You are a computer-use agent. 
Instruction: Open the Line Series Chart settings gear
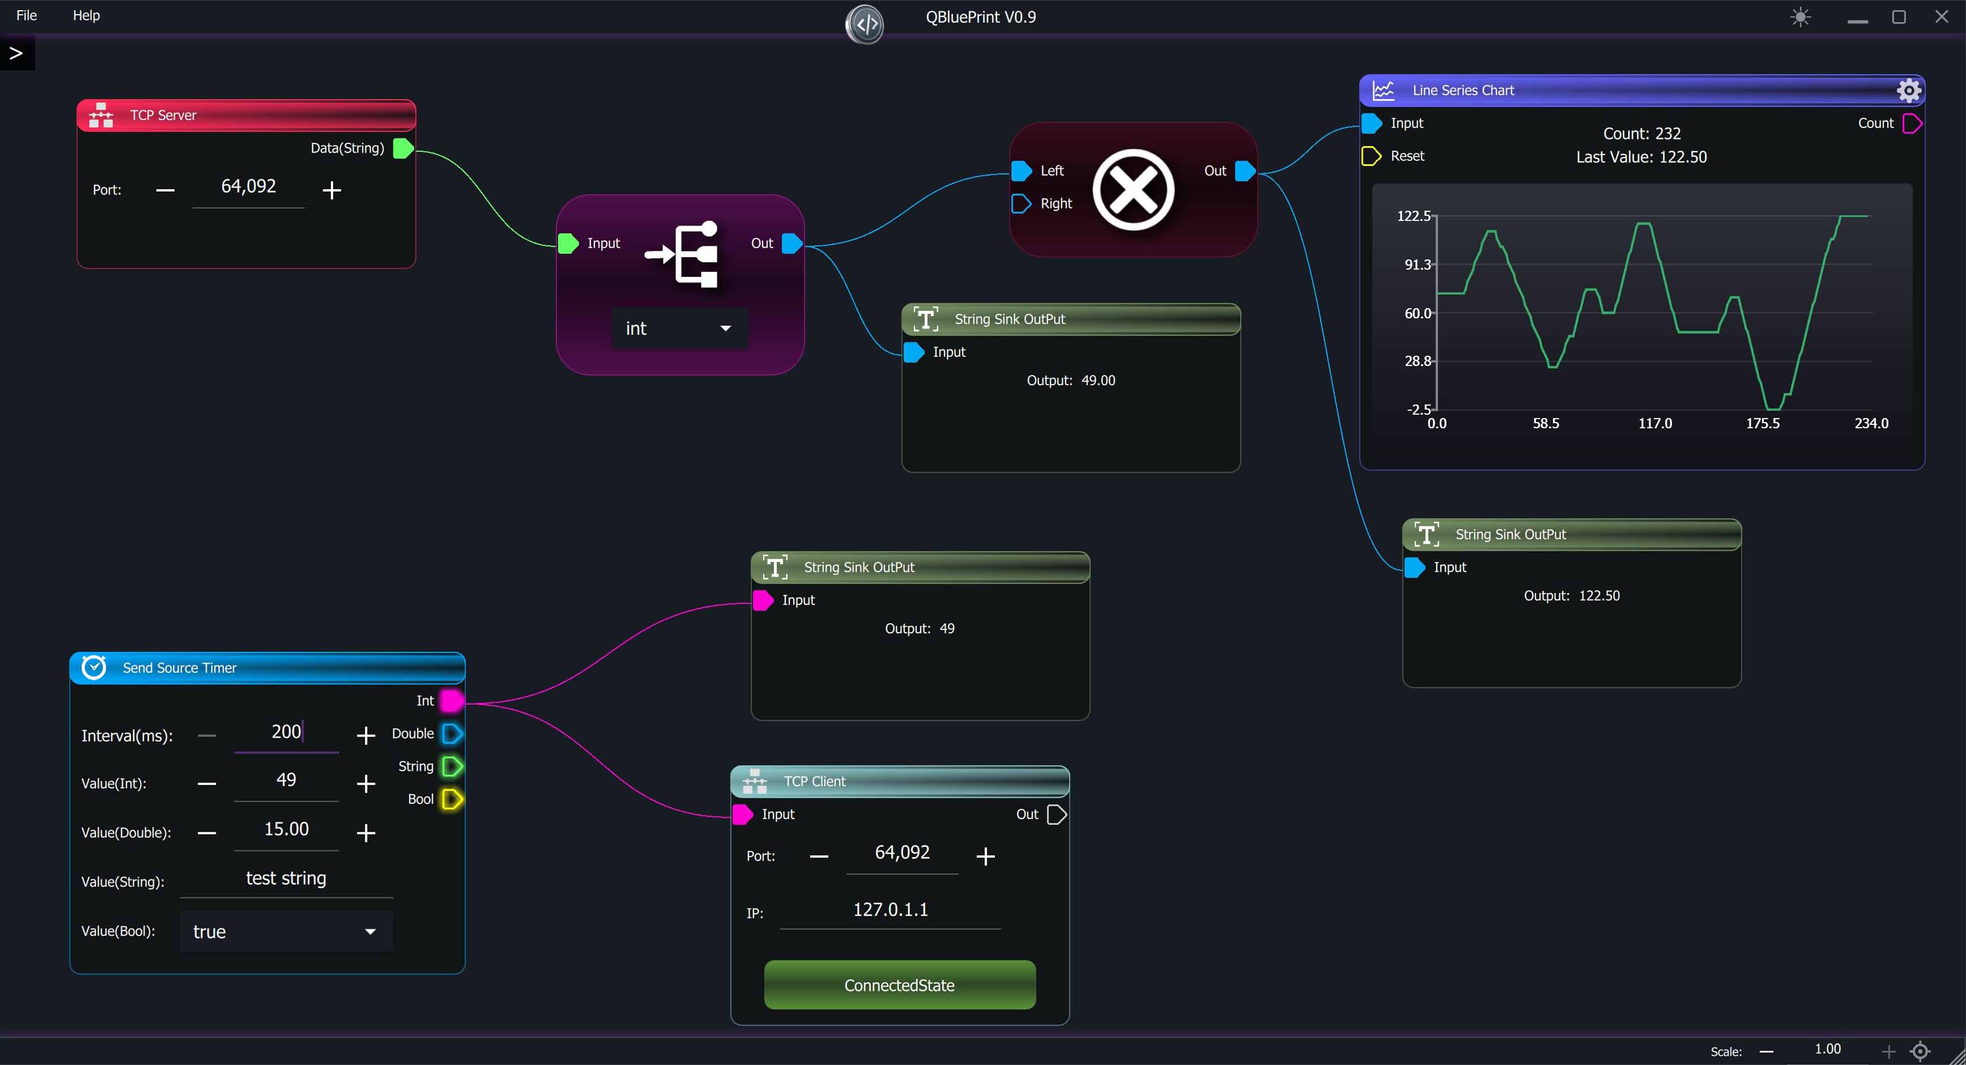(x=1908, y=90)
